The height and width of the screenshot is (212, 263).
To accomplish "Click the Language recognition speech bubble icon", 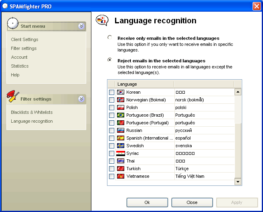I will point(102,21).
